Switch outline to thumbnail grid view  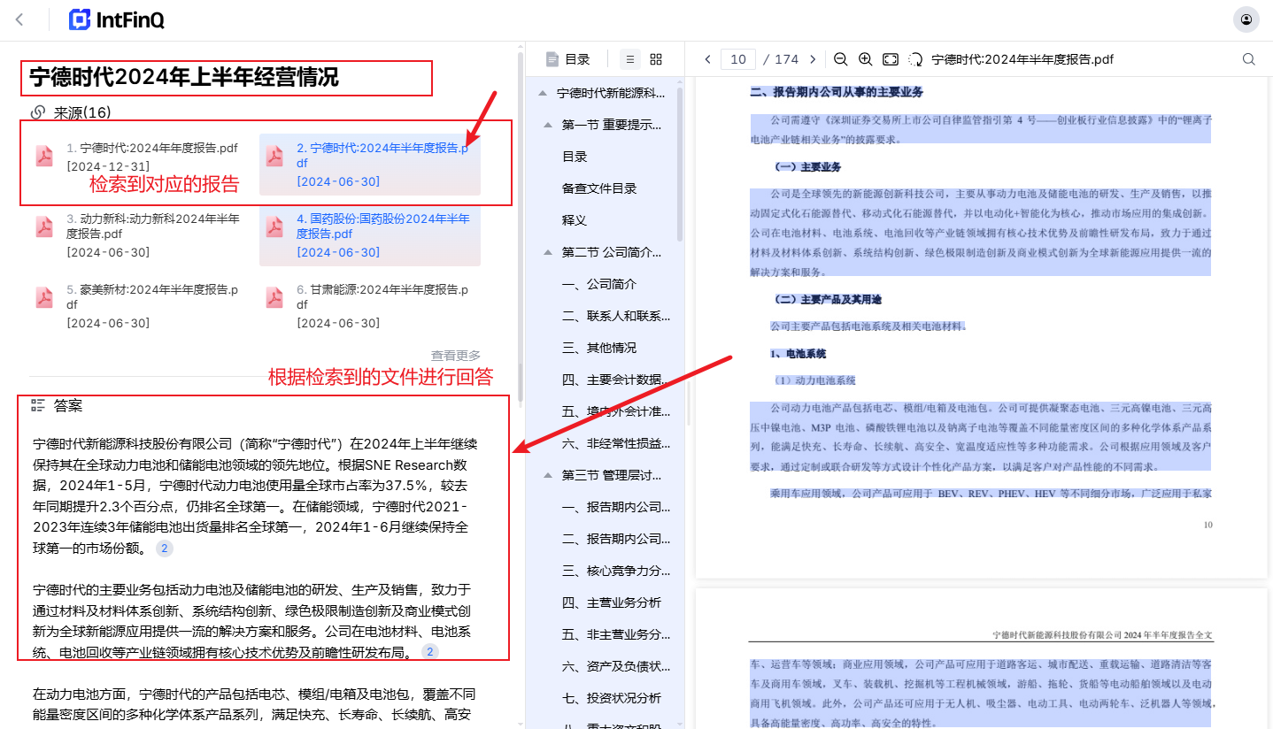pos(656,59)
